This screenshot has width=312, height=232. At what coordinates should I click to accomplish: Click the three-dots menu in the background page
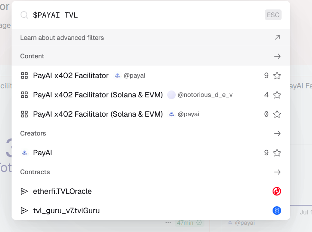pos(168,223)
